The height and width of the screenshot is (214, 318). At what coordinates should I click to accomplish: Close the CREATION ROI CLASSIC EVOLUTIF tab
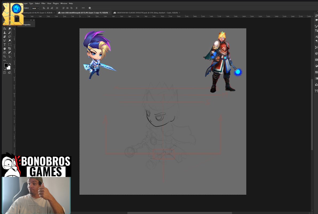179,13
